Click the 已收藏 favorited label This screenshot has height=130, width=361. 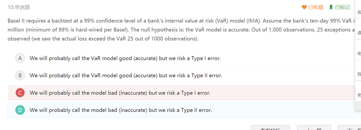(x=316, y=7)
